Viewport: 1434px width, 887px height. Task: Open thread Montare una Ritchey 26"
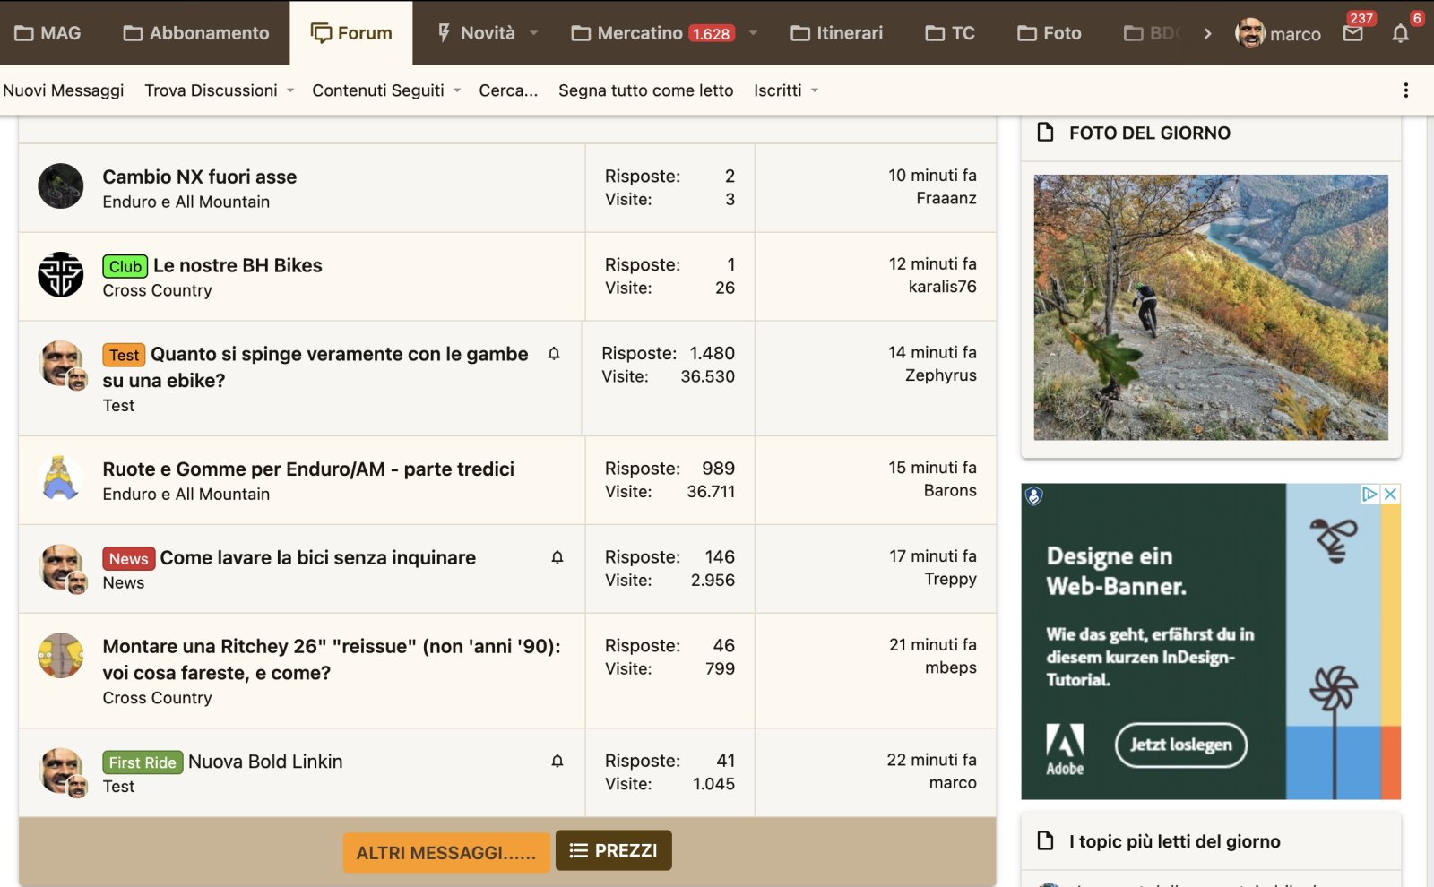pos(332,659)
